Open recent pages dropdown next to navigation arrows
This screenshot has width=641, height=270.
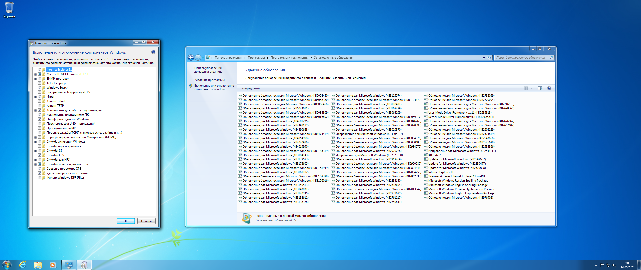point(203,58)
